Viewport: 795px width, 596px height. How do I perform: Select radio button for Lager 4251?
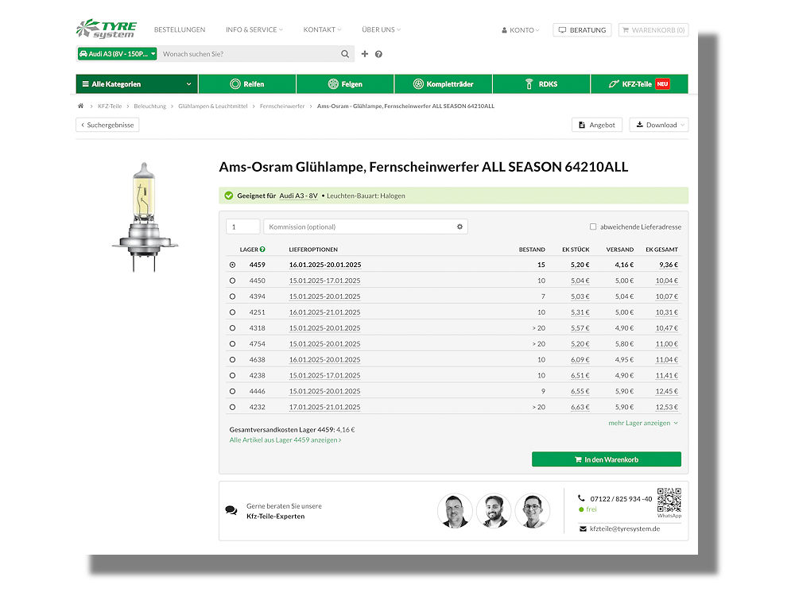coord(232,312)
